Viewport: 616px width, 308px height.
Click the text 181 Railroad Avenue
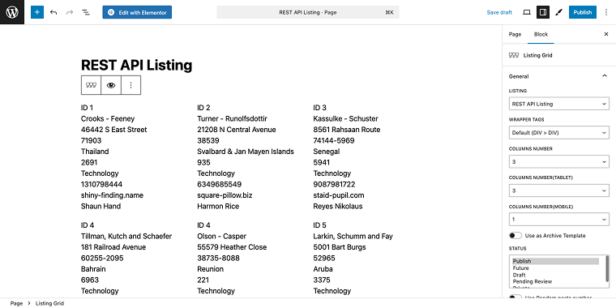coord(113,247)
